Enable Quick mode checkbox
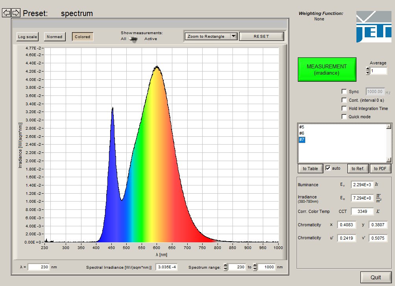Viewport: 395px width, 286px height. click(344, 117)
